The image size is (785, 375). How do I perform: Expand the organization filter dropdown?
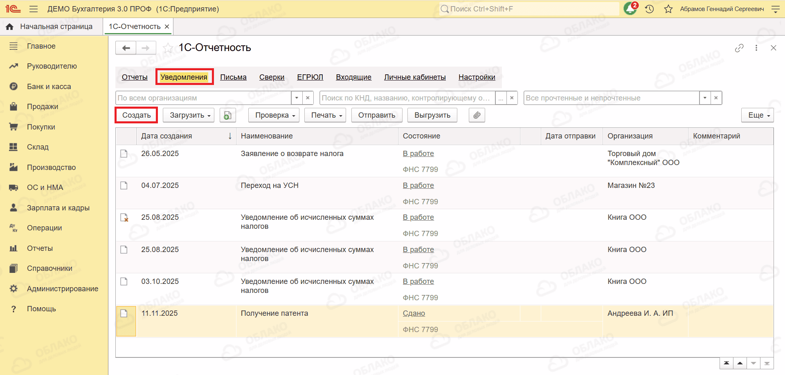tap(297, 98)
